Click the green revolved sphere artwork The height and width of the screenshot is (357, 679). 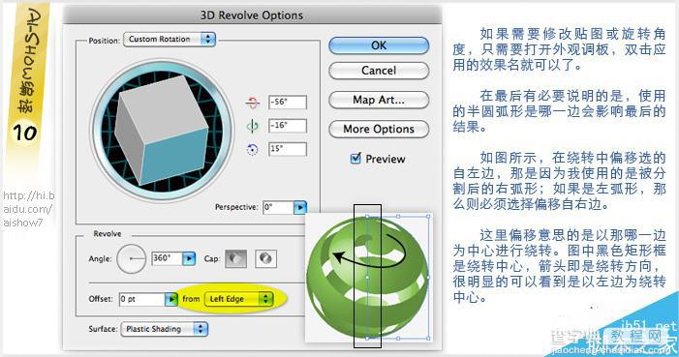[367, 277]
